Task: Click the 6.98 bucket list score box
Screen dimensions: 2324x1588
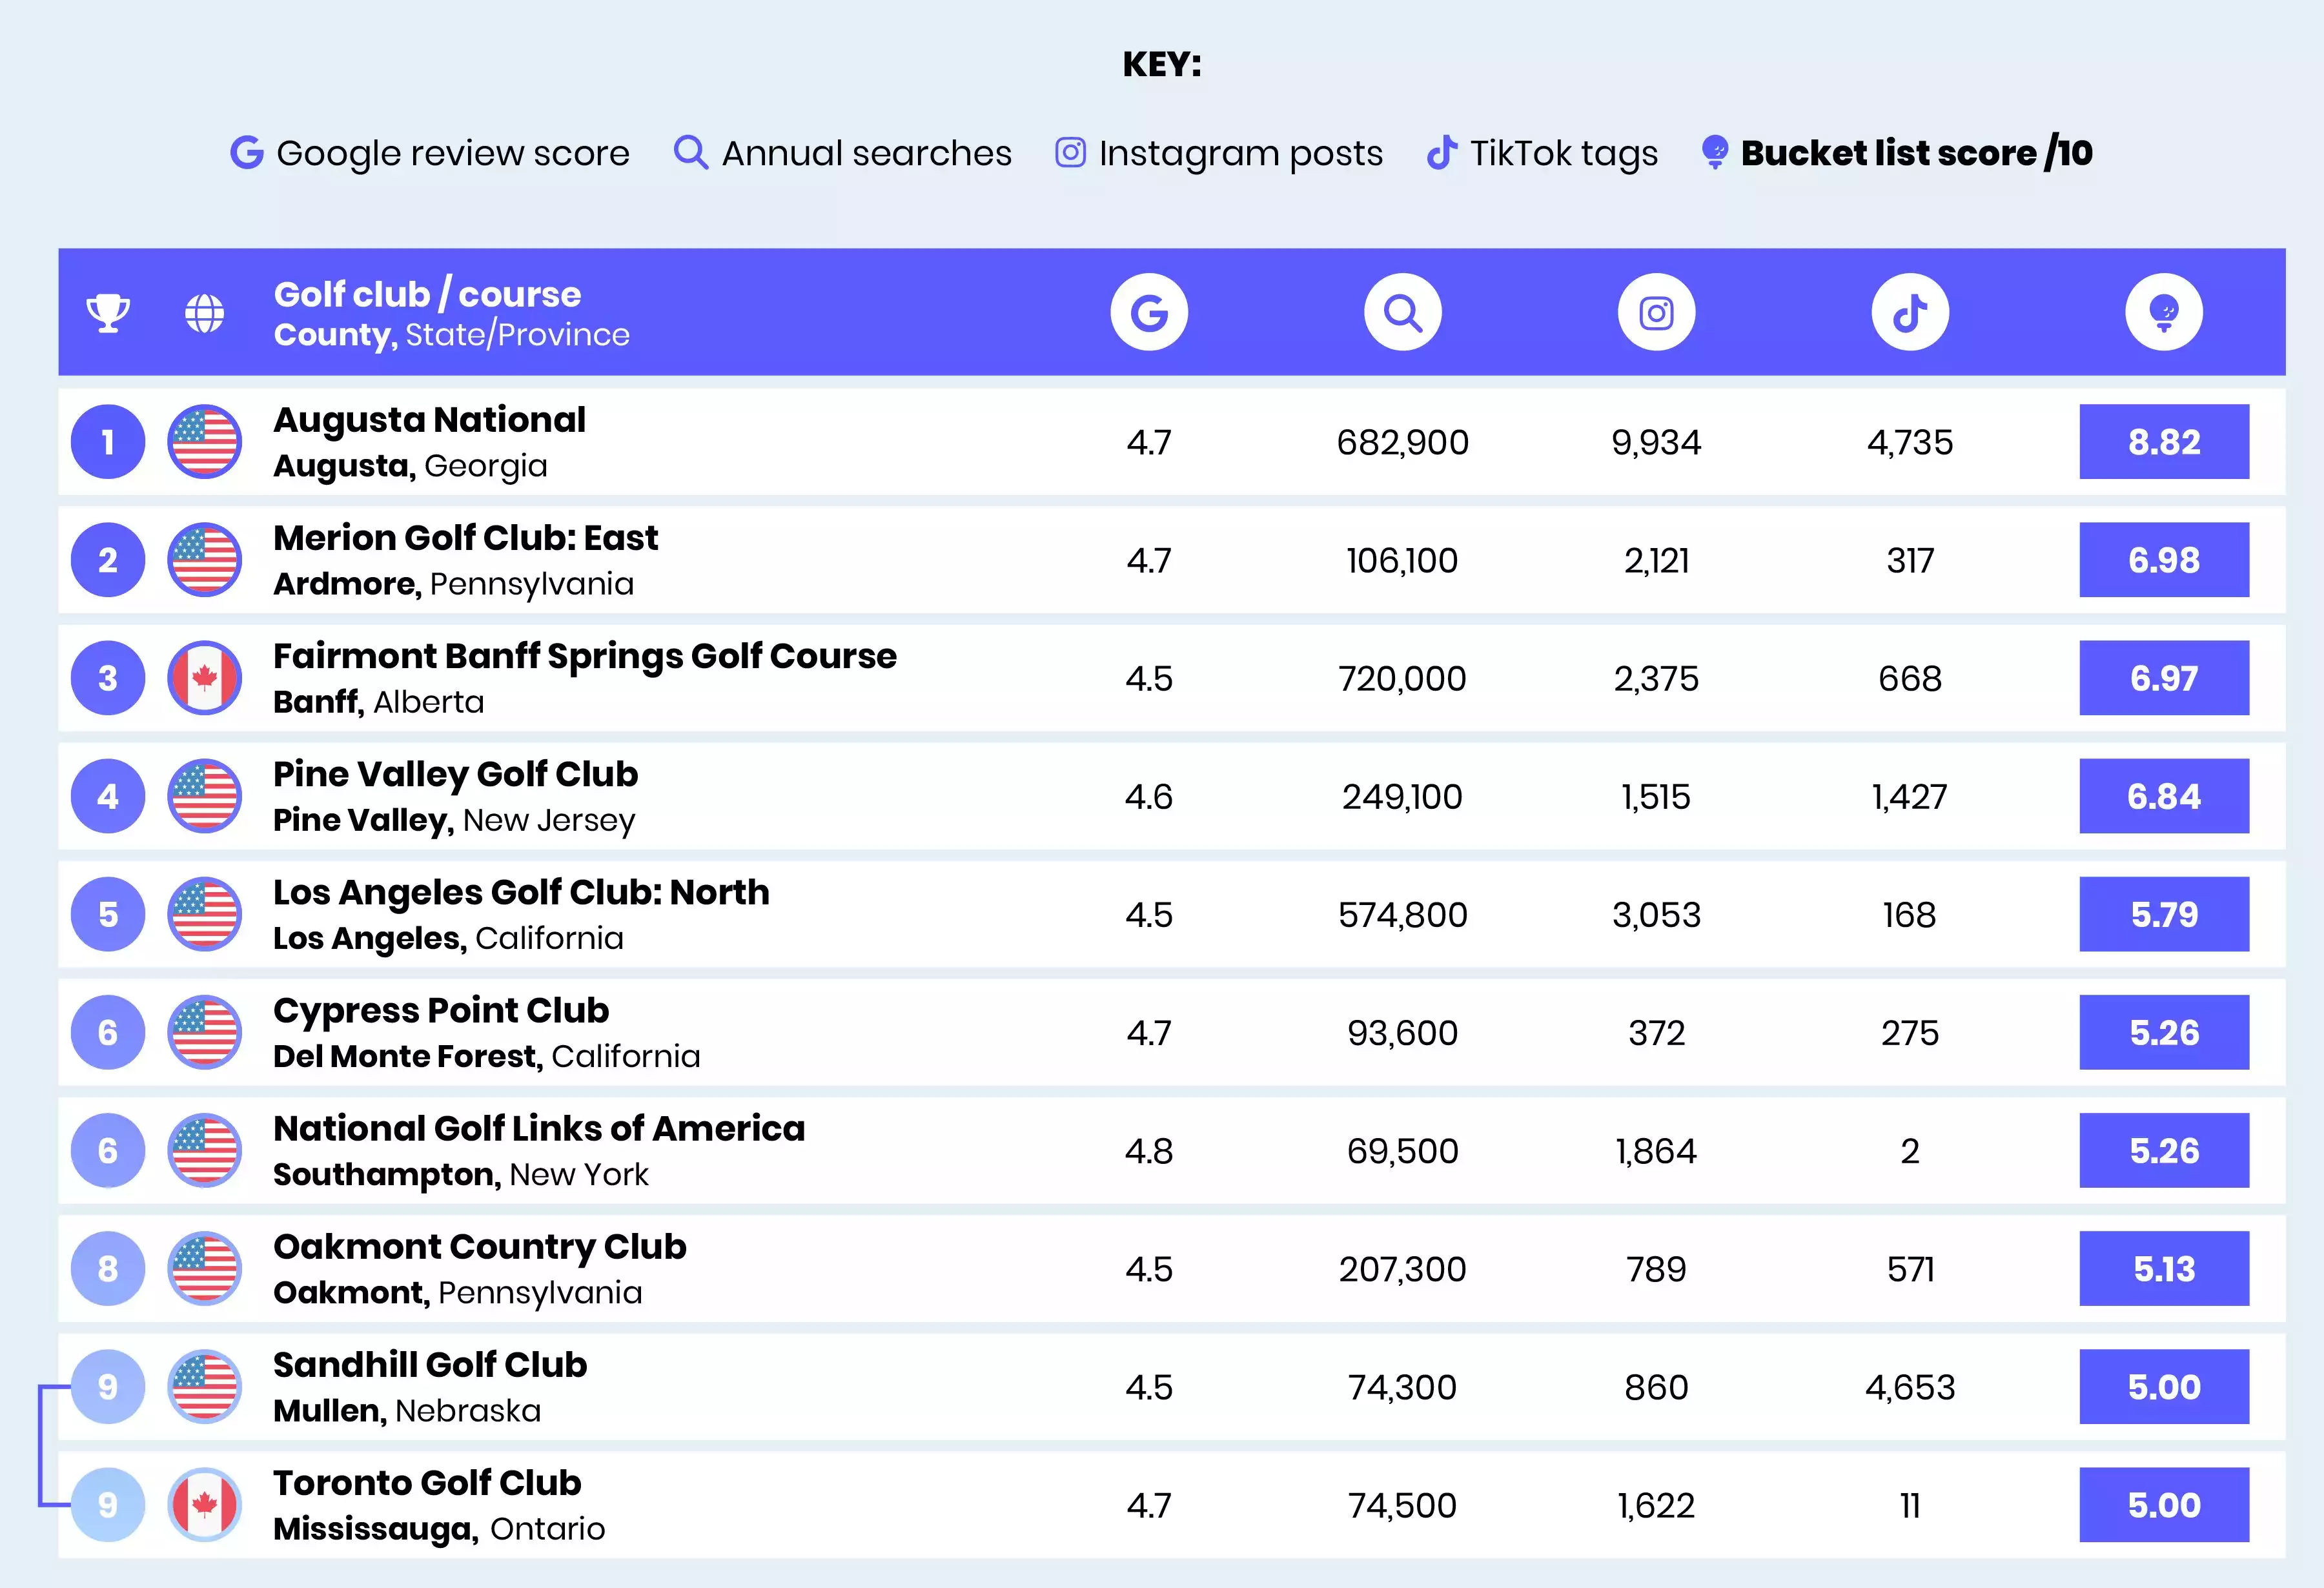Action: coord(2164,560)
